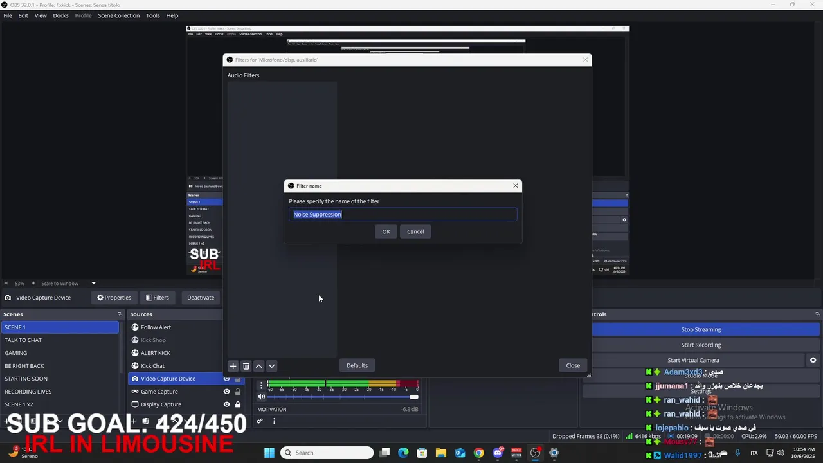Add a new filter with plus icon
Viewport: 823px width, 463px height.
tap(233, 366)
